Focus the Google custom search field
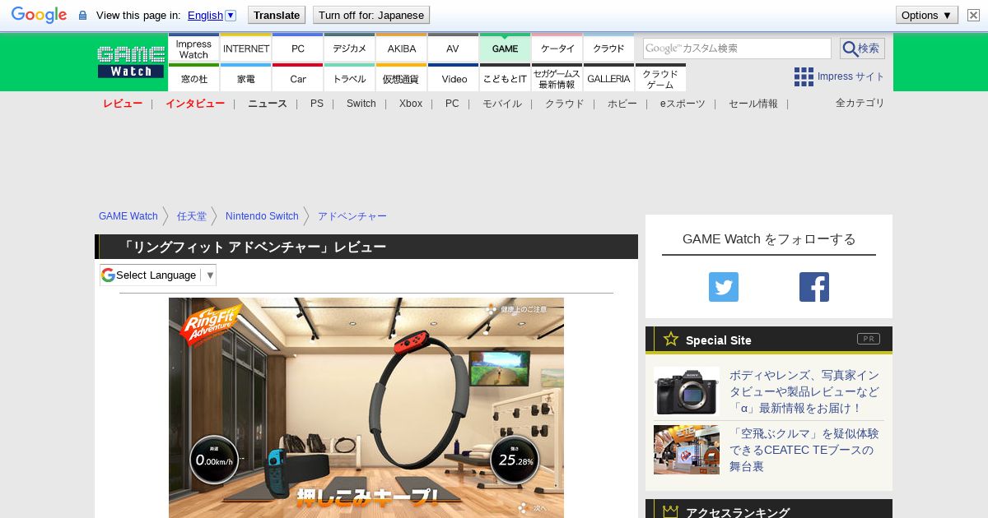Image resolution: width=988 pixels, height=518 pixels. (737, 49)
